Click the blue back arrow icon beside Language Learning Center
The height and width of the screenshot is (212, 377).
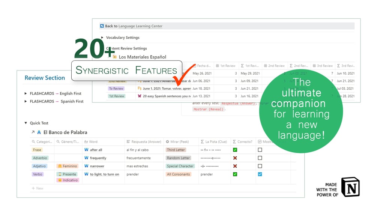point(102,26)
